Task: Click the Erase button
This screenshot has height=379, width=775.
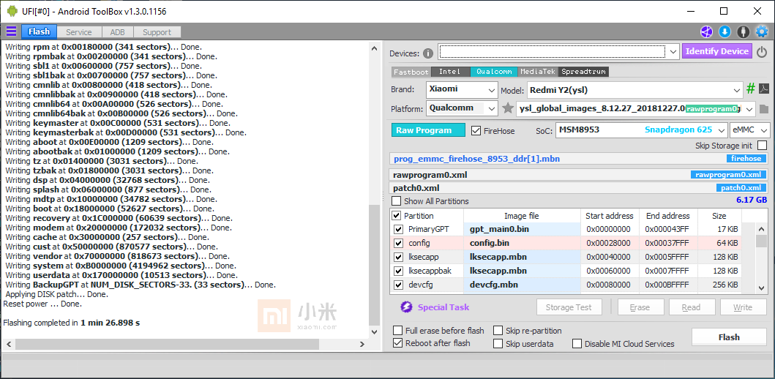Action: click(x=640, y=307)
